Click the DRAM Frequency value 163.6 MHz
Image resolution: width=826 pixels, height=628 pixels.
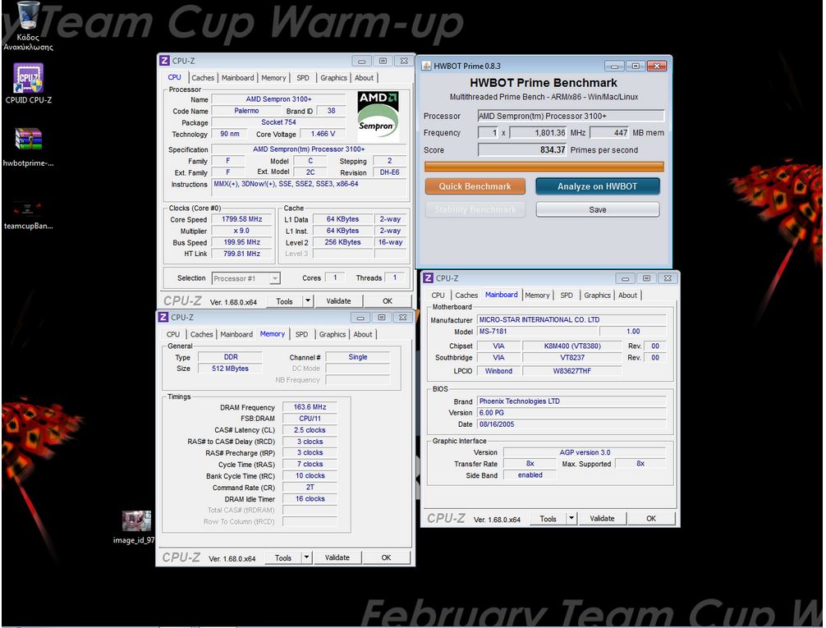coord(310,406)
